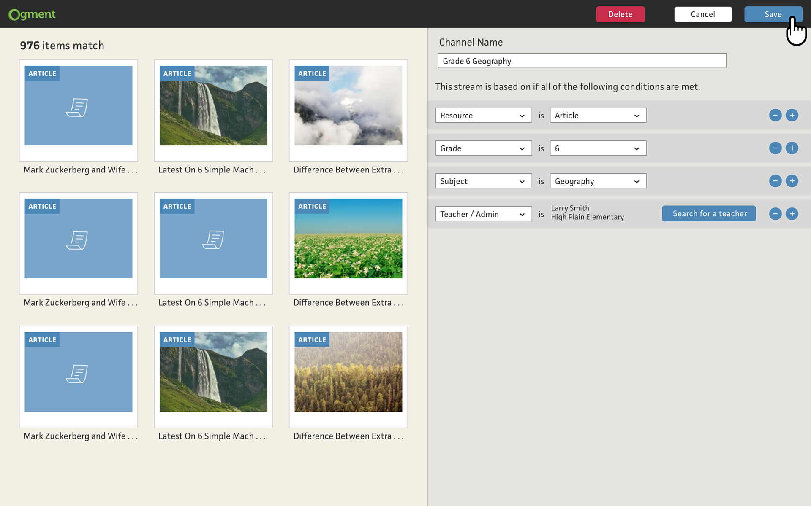Click second-row title 'Latest On 6 Simple Mach . . .'
The height and width of the screenshot is (506, 811).
pos(212,302)
